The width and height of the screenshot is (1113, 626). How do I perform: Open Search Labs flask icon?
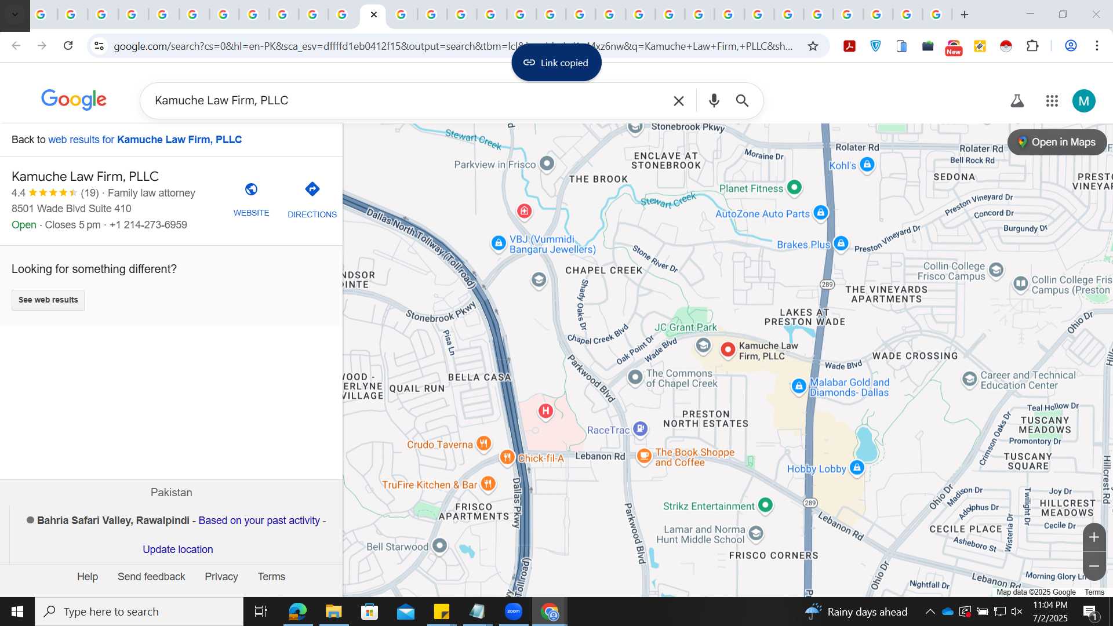click(1017, 101)
